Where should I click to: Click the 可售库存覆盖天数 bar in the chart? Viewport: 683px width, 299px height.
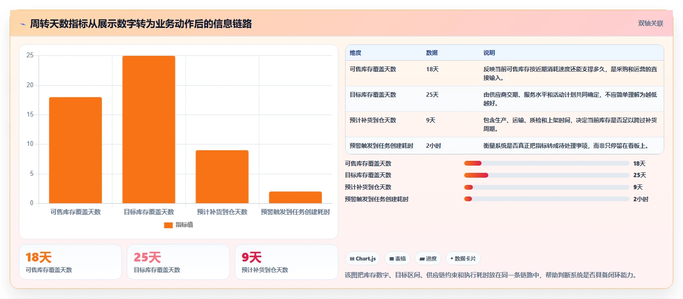tap(76, 150)
